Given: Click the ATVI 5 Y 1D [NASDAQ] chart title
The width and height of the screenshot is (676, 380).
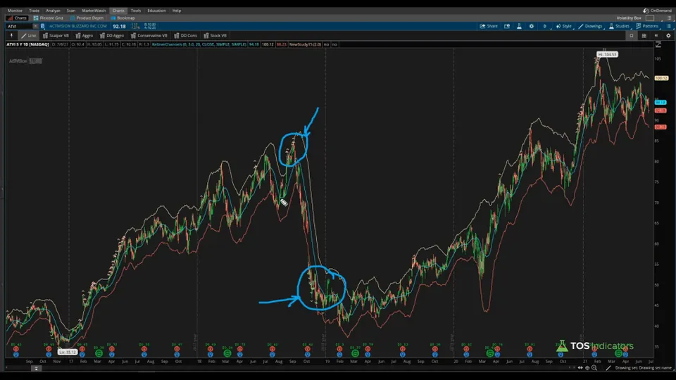Looking at the screenshot, I should (x=27, y=44).
